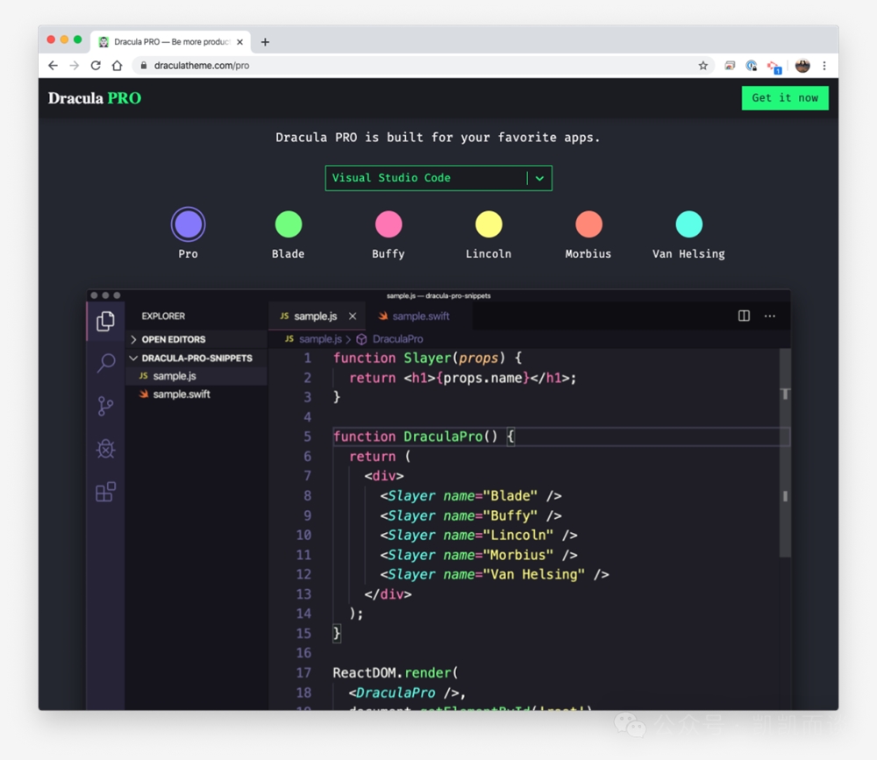Switch to the sample.js editor tab
This screenshot has width=877, height=760.
(317, 316)
